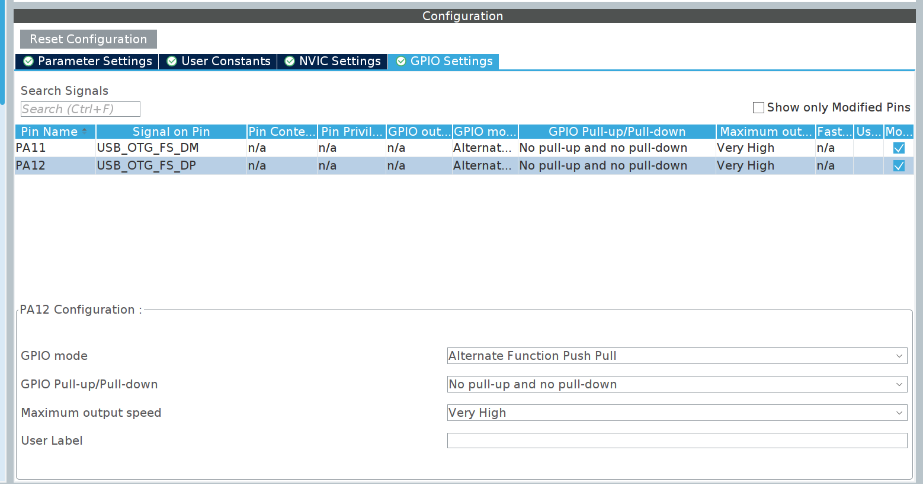923x485 pixels.
Task: Click the sort arrow on Pin Name header
Action: pyautogui.click(x=85, y=131)
